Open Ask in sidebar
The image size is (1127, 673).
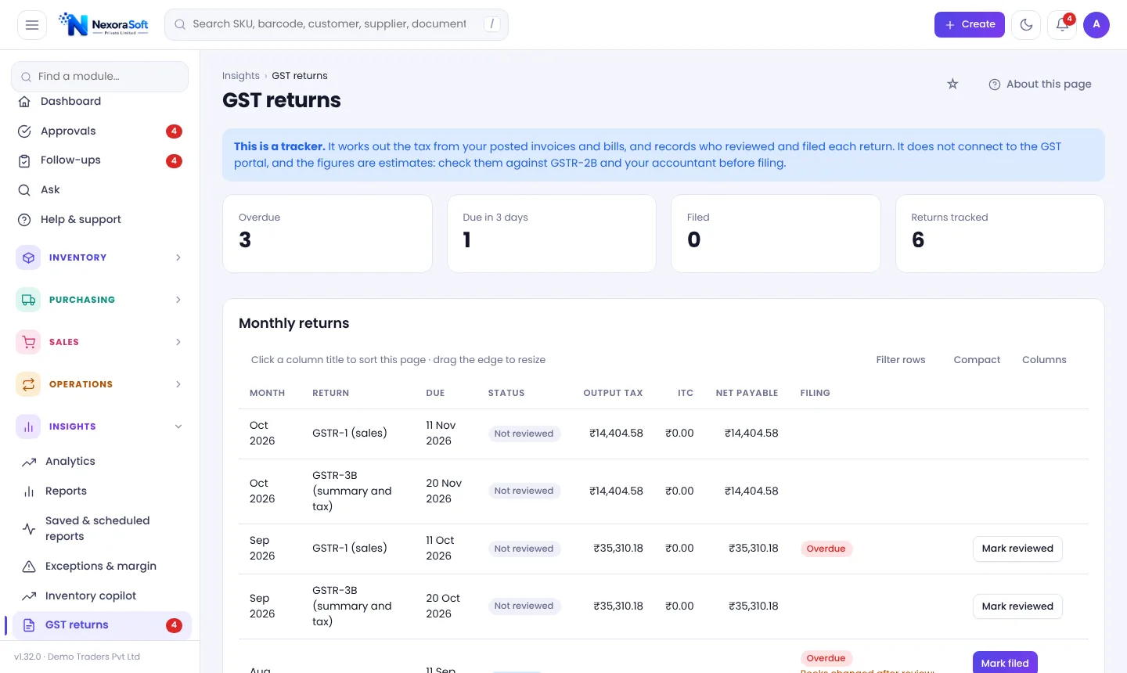99,190
